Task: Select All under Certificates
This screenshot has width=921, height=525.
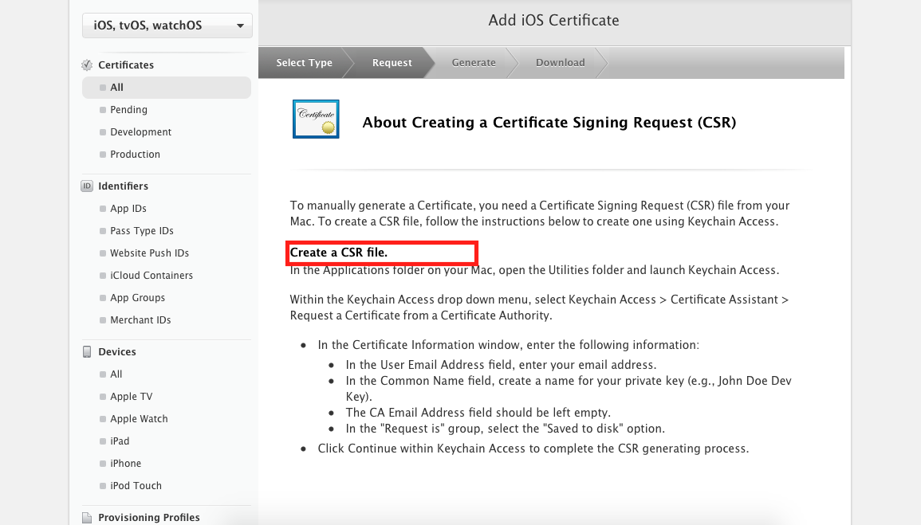Action: pos(167,88)
